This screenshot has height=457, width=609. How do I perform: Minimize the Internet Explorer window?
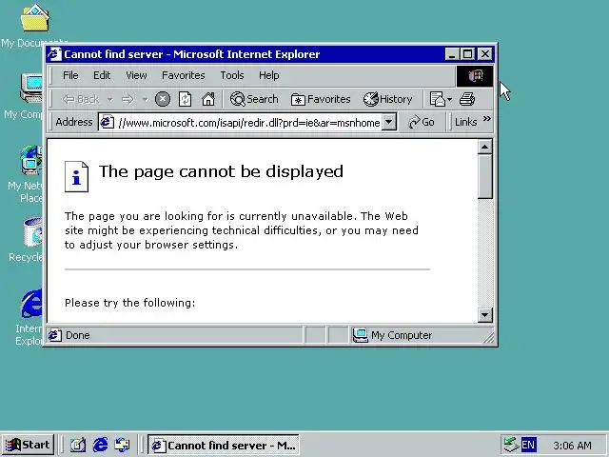pyautogui.click(x=451, y=54)
